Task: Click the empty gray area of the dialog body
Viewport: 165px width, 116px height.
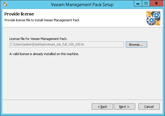Action: (x=82, y=78)
